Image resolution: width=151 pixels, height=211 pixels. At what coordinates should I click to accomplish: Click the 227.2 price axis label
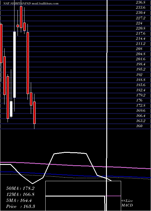pyautogui.click(x=140, y=18)
